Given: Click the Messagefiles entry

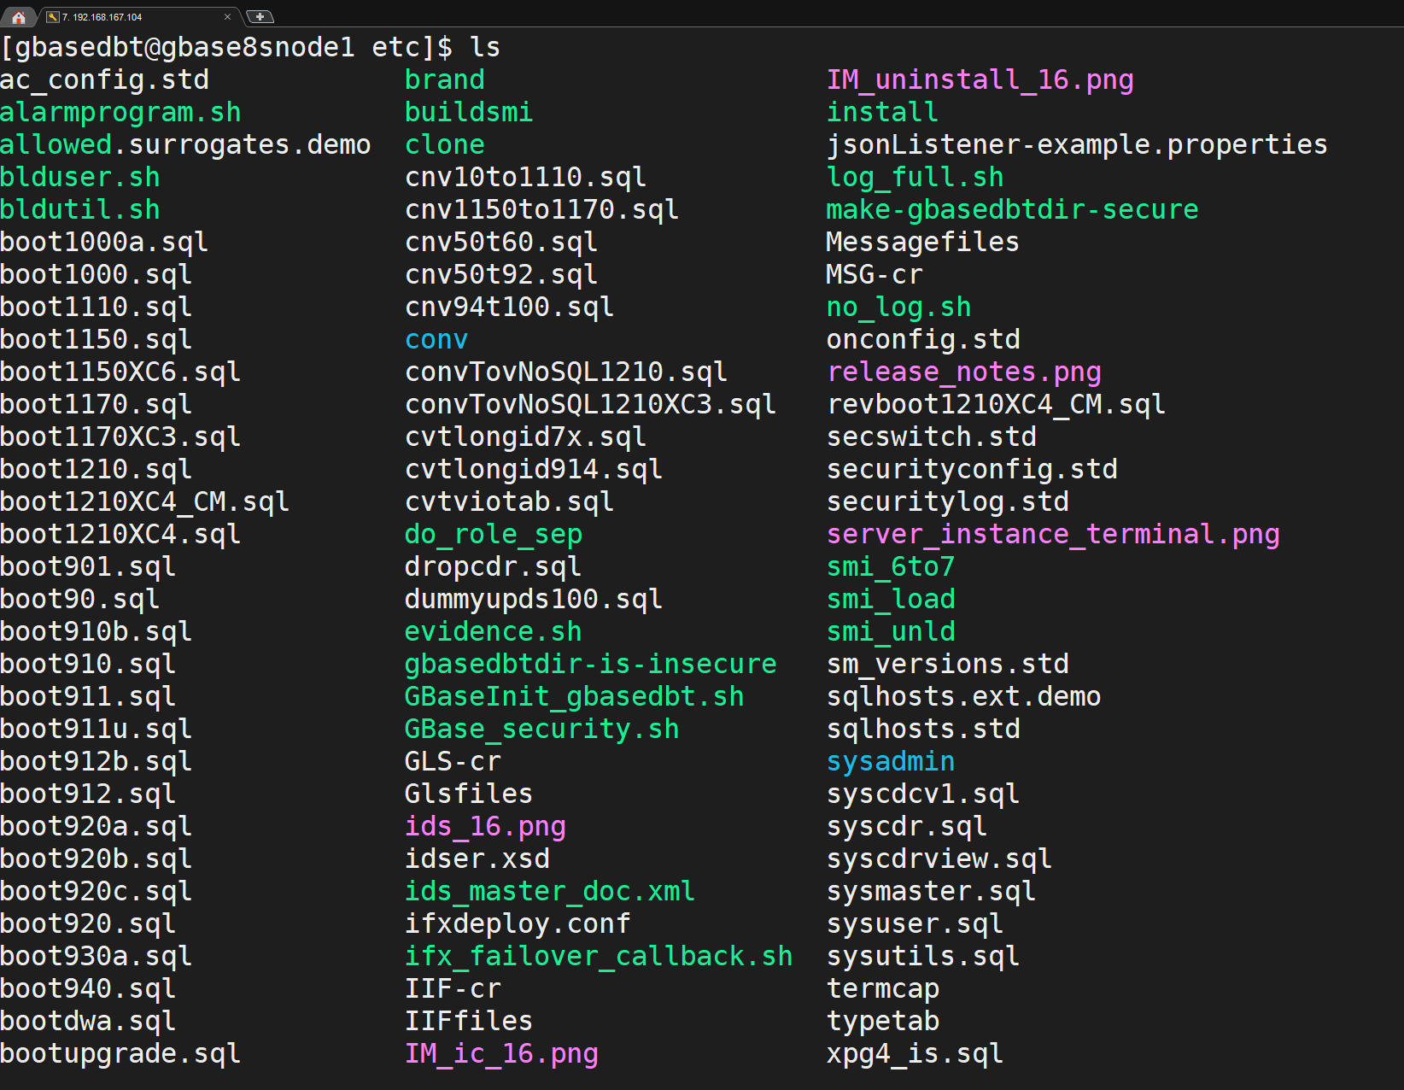Looking at the screenshot, I should tap(923, 243).
